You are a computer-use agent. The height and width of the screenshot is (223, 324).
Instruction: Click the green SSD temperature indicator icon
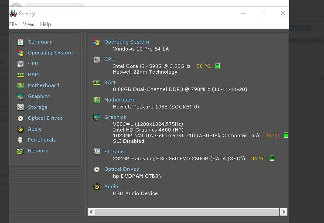272,158
